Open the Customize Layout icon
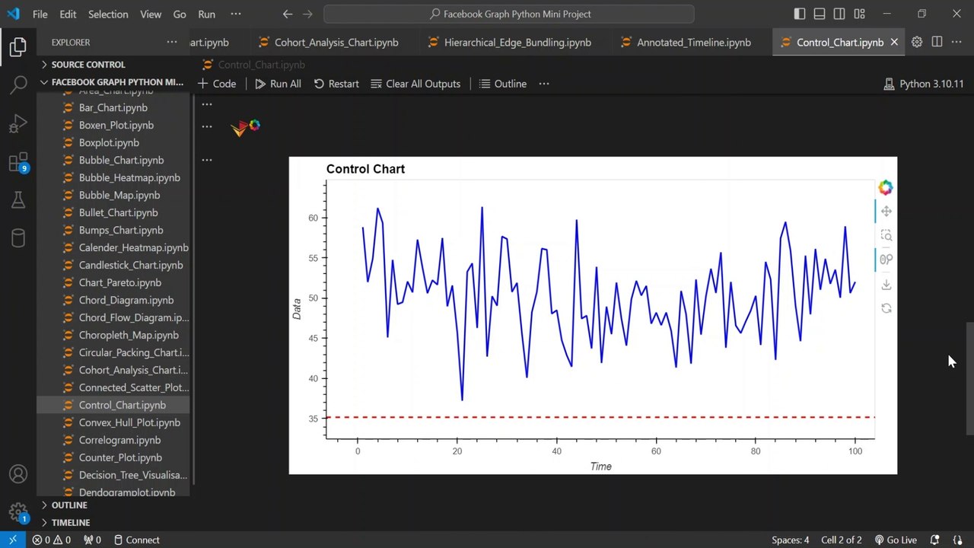 859,14
